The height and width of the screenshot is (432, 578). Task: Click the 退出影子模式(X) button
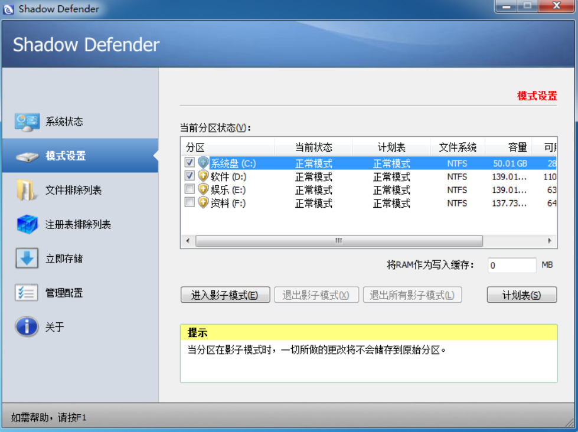(316, 295)
